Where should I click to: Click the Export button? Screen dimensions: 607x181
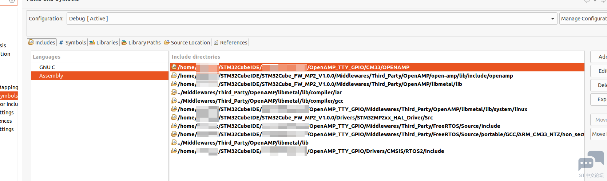[599, 99]
